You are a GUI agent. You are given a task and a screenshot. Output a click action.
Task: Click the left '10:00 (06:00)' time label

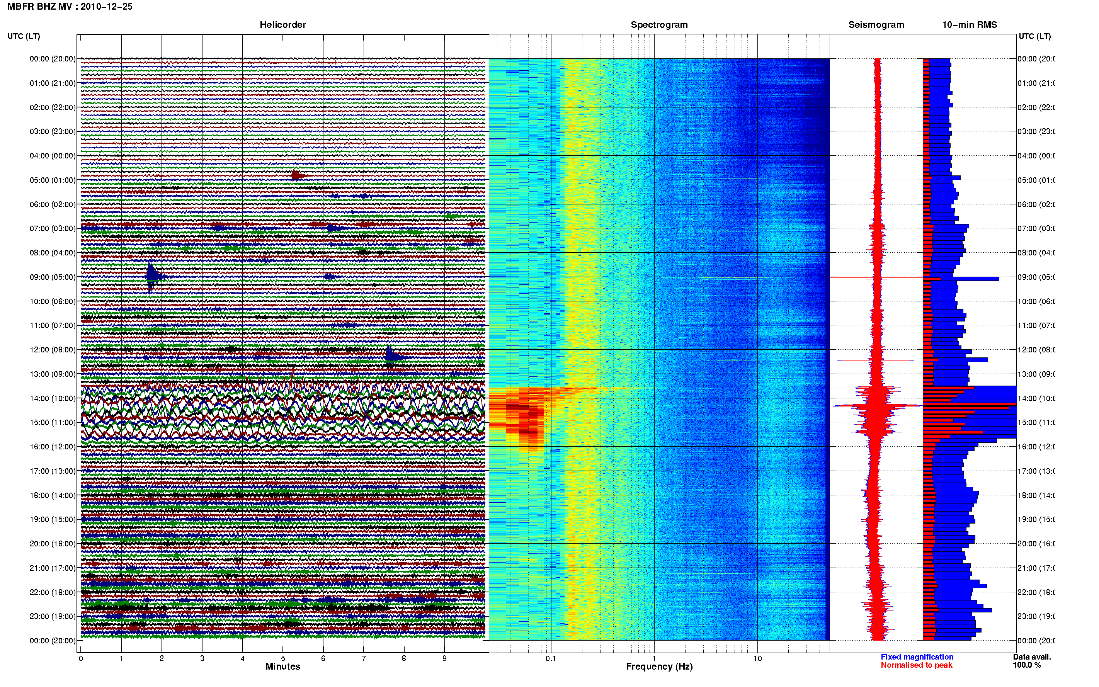[x=53, y=301]
